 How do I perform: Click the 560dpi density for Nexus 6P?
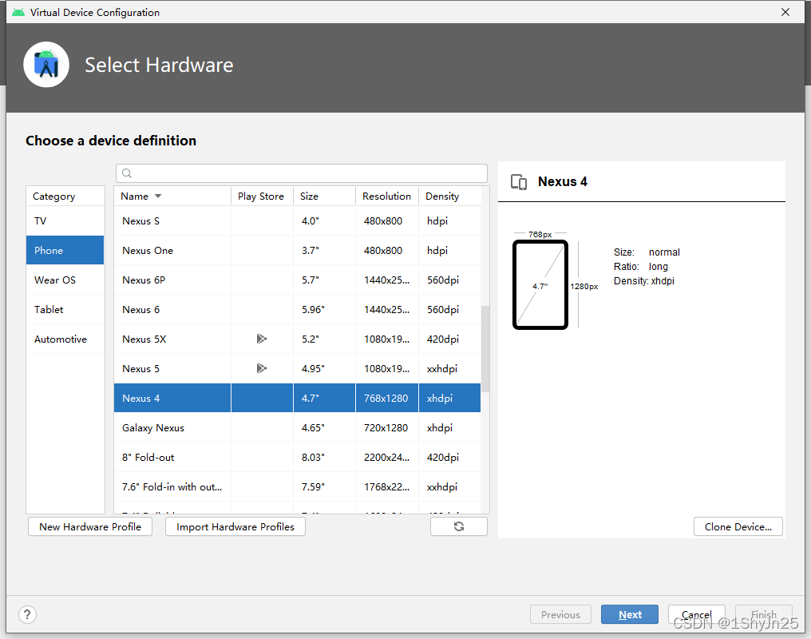450,280
